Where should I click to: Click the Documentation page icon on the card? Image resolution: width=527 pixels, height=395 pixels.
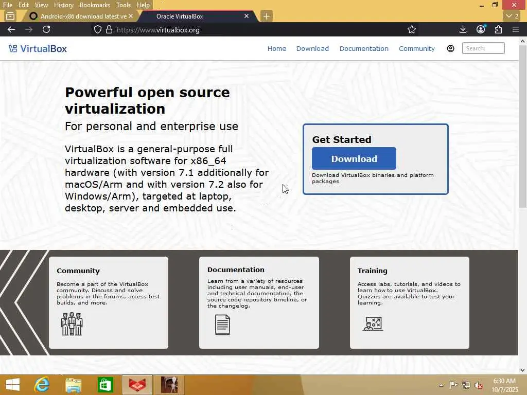[222, 325]
